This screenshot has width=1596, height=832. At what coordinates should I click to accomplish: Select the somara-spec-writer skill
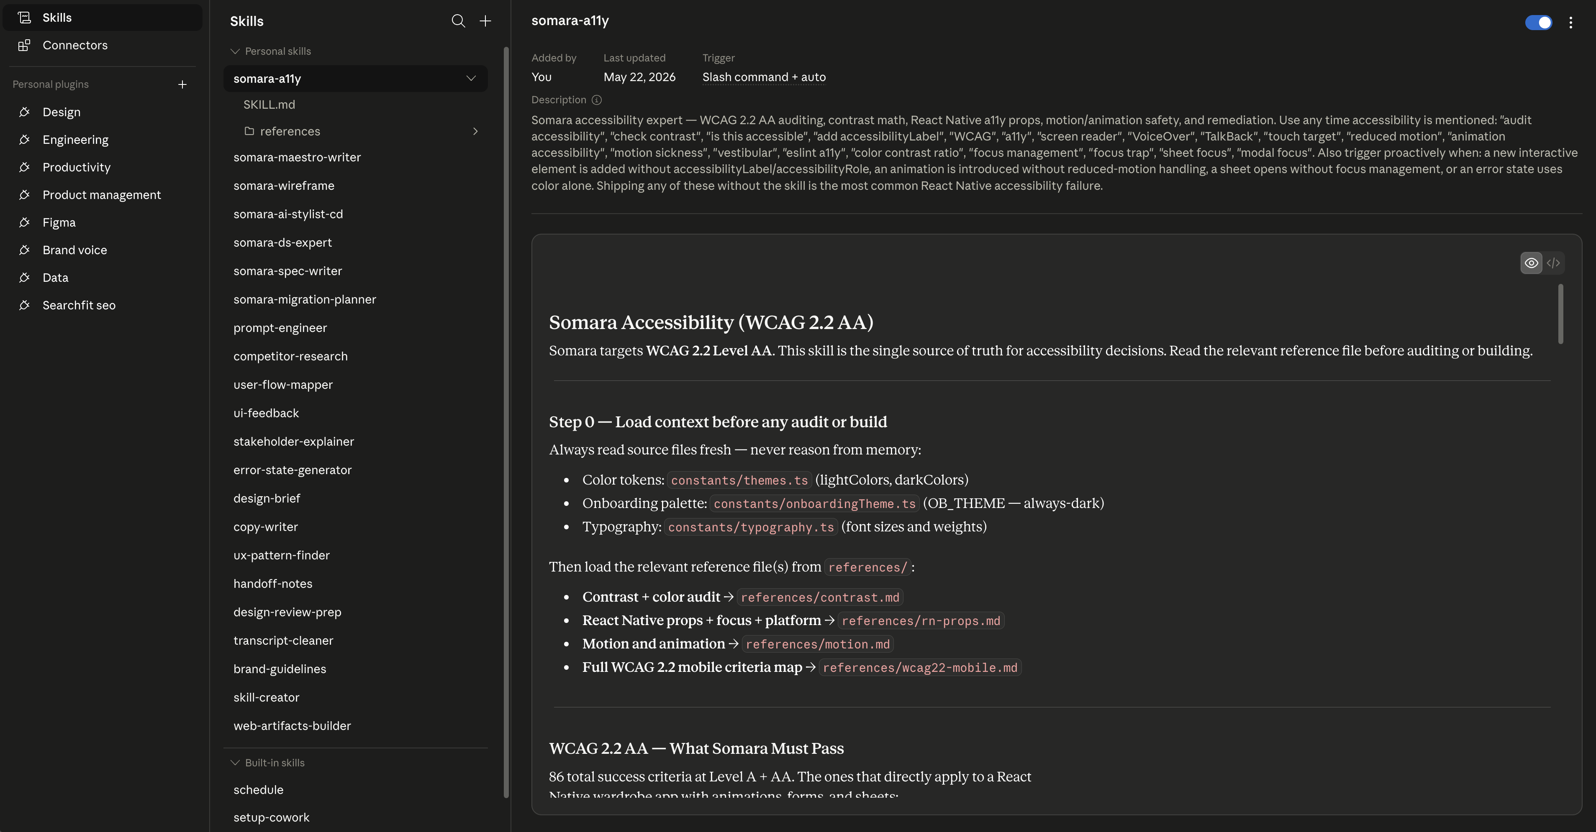[x=356, y=271]
